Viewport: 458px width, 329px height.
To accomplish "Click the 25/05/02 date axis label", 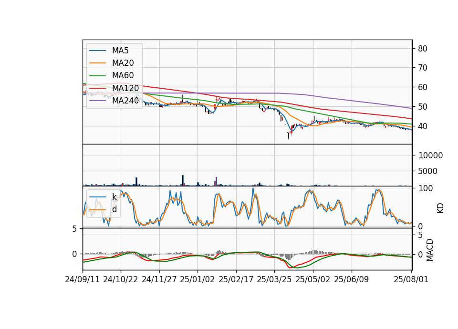I will 313,279.
